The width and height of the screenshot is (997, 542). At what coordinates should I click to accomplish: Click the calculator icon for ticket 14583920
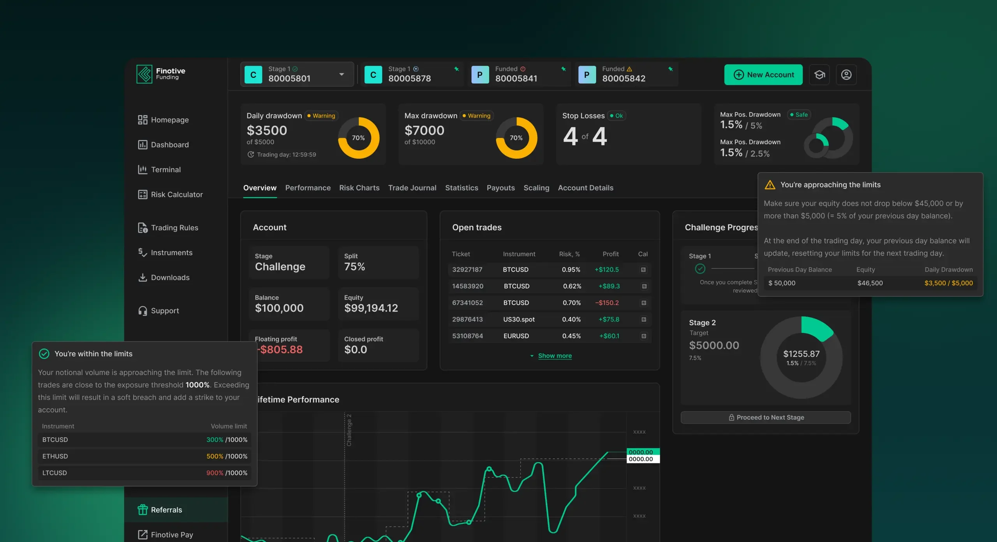click(644, 286)
